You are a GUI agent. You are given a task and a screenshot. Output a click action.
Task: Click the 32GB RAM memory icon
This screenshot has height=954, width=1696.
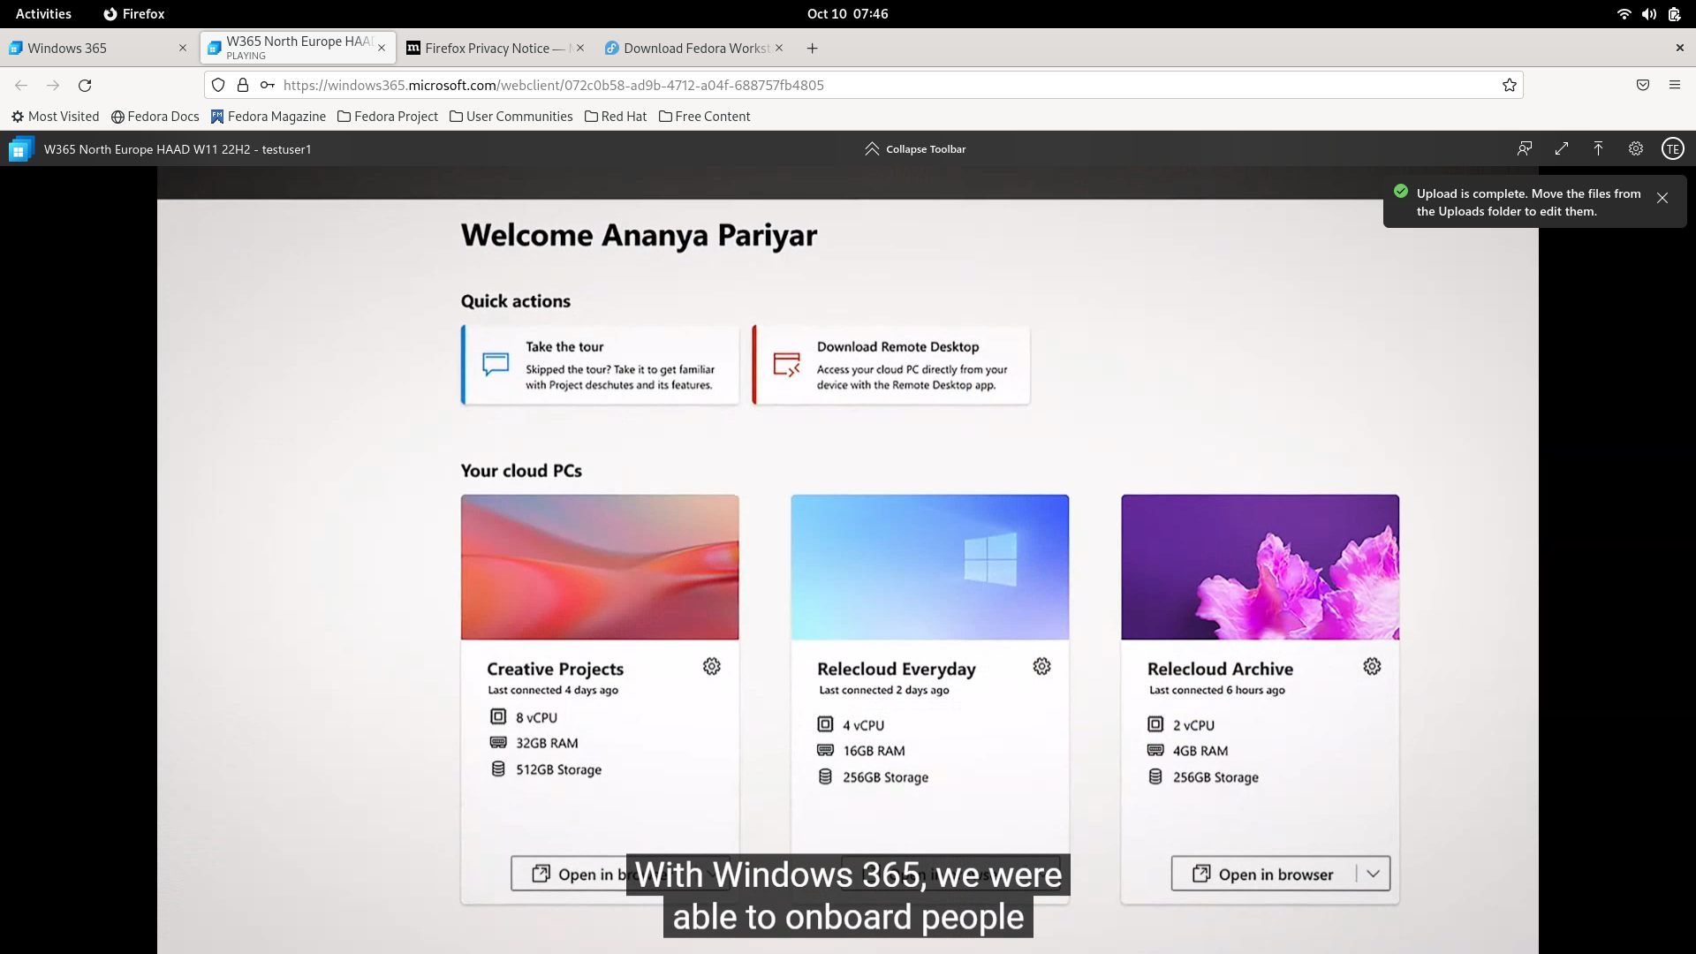(498, 743)
